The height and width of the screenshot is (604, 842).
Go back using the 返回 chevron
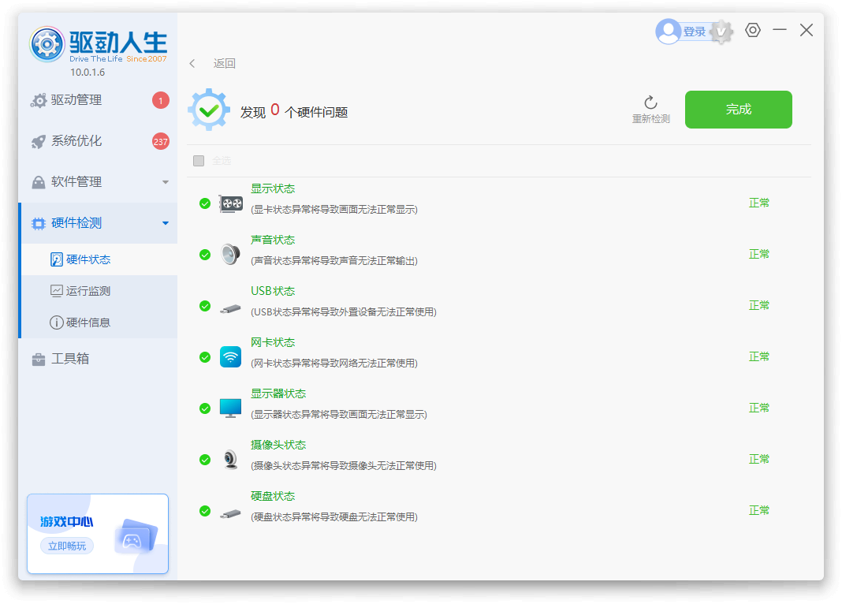coord(192,63)
